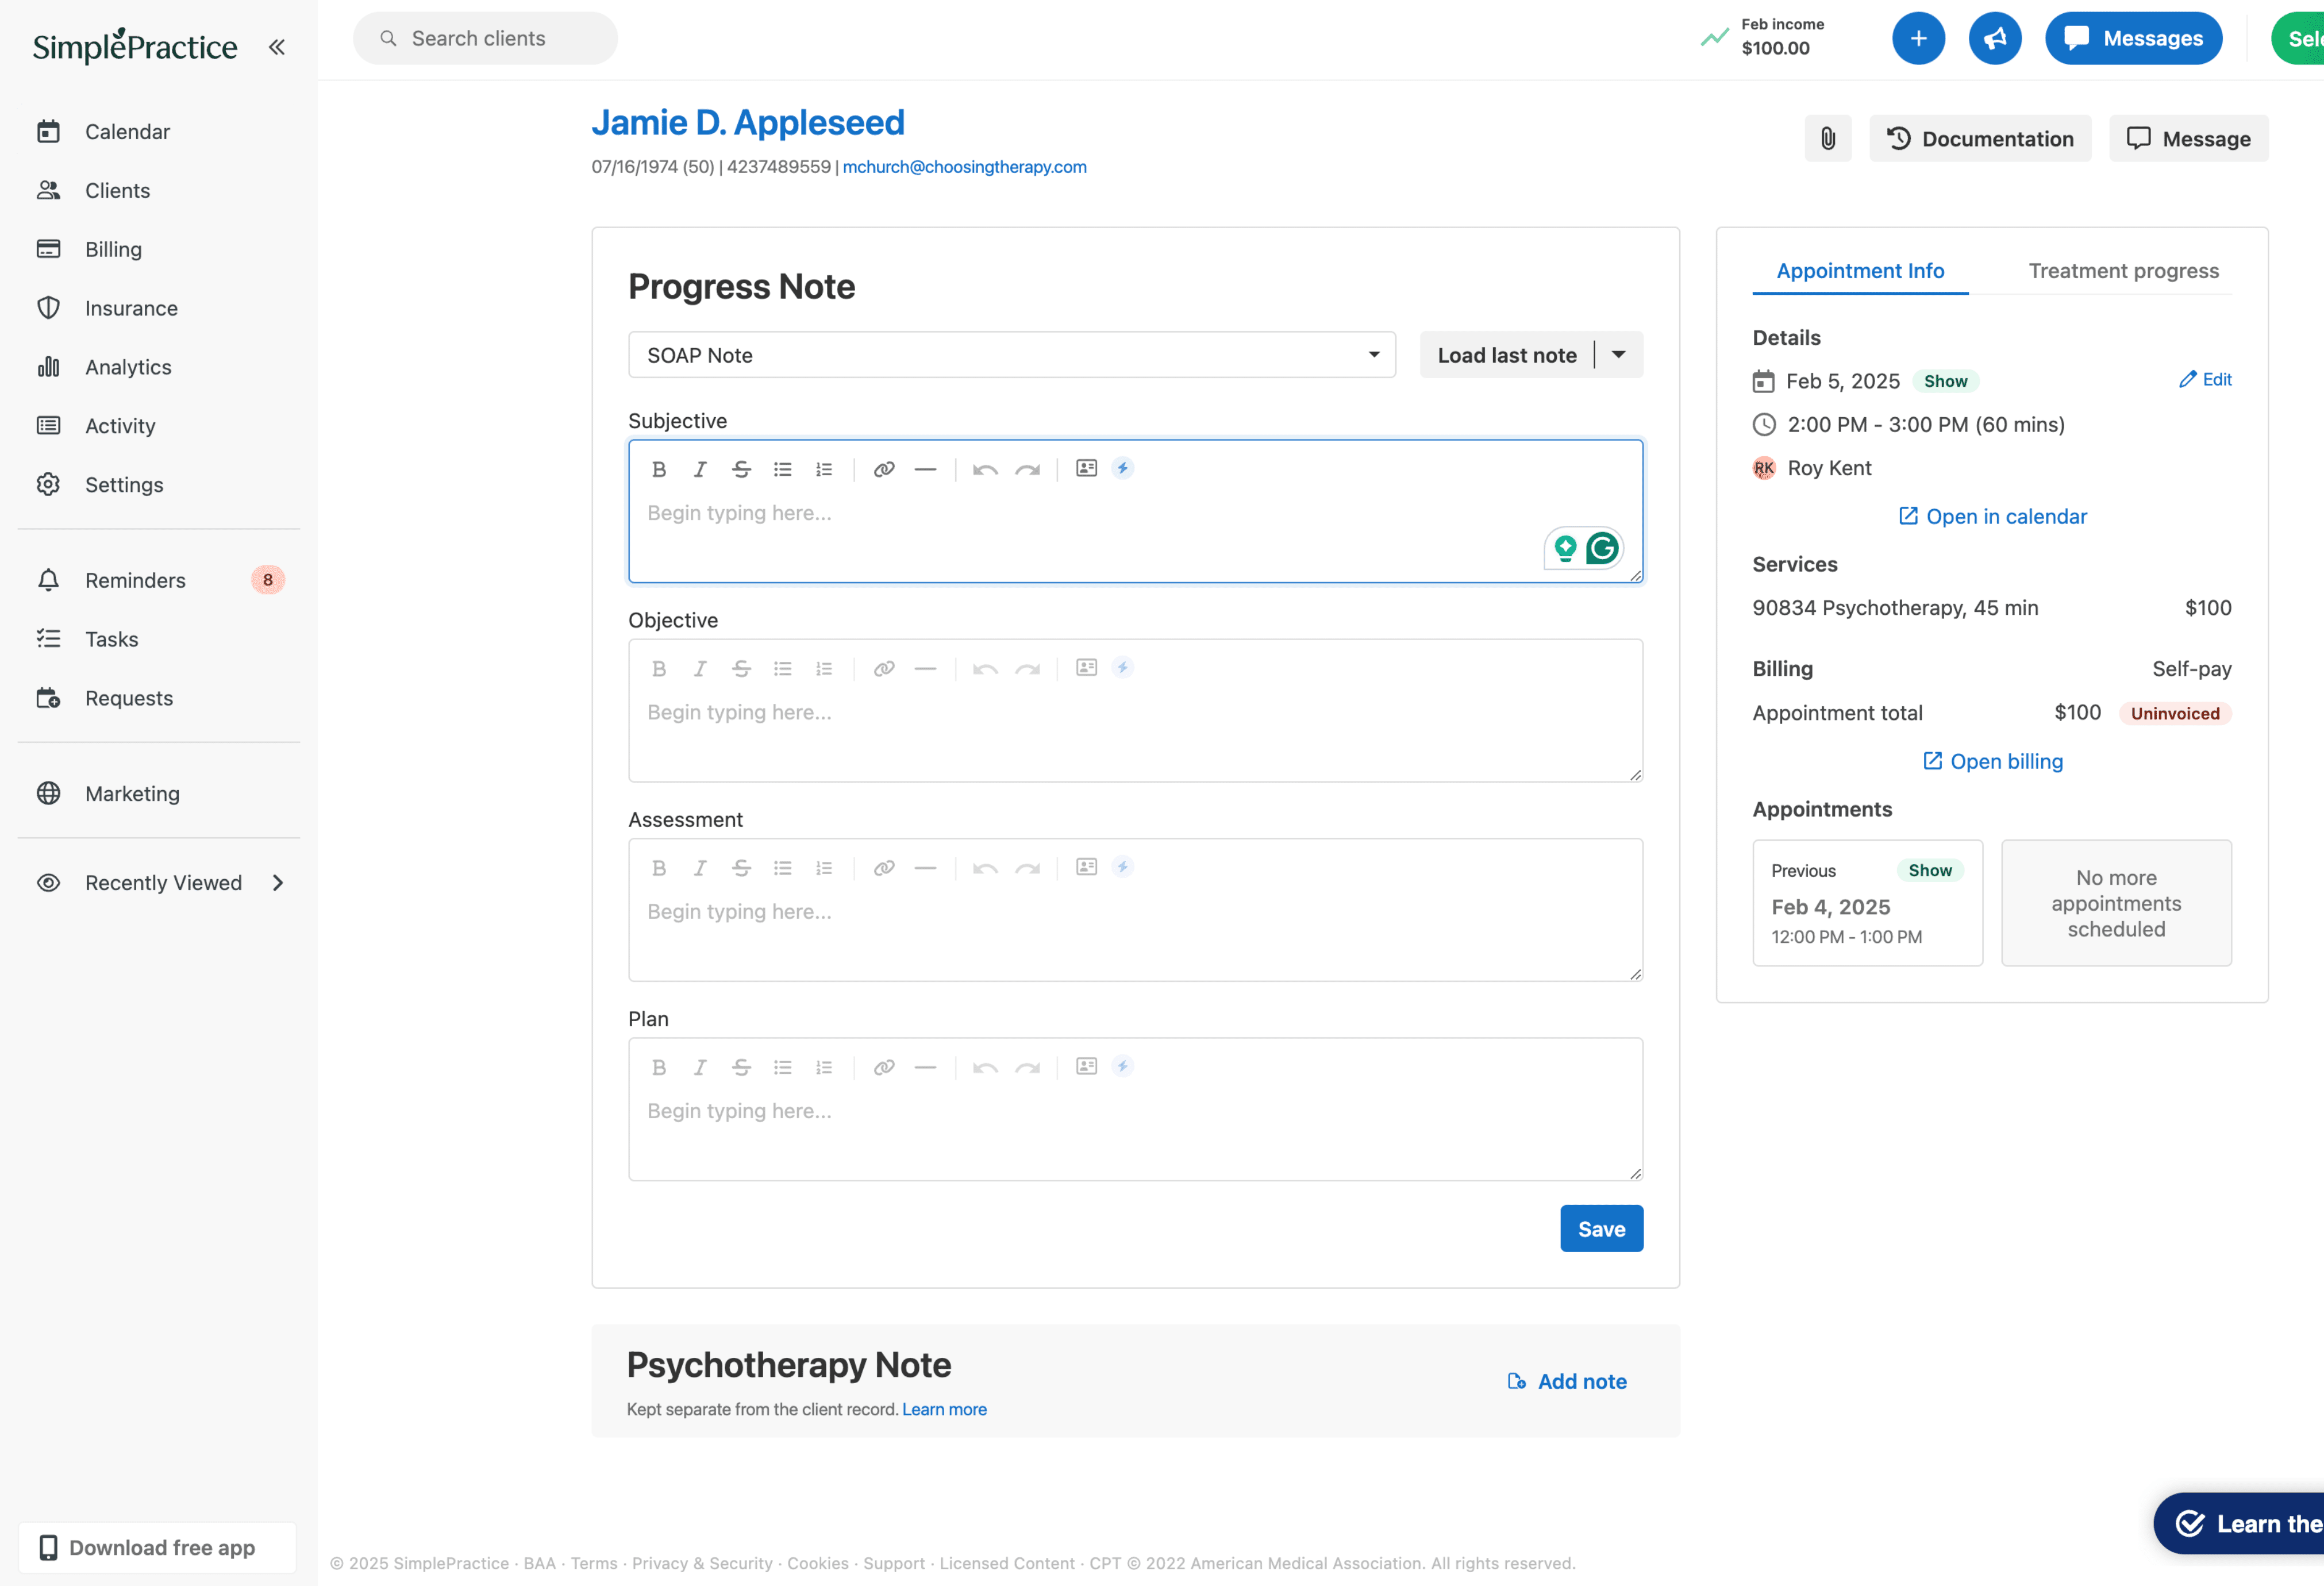Viewport: 2324px width, 1586px height.
Task: Click into the Search clients field
Action: tap(486, 38)
